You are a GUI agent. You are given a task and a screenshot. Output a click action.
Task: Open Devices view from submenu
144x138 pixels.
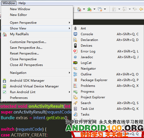click(87, 46)
